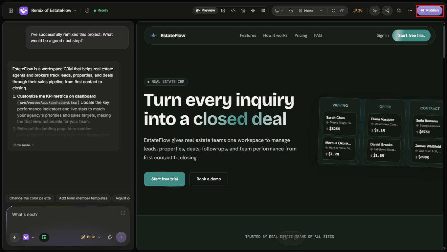The image size is (447, 252).
Task: Switch to Preview mode
Action: click(206, 11)
